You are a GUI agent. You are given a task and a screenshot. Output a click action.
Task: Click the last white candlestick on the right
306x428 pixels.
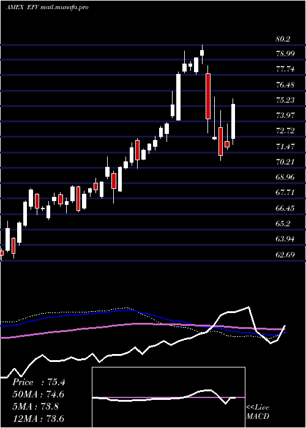pyautogui.click(x=233, y=122)
